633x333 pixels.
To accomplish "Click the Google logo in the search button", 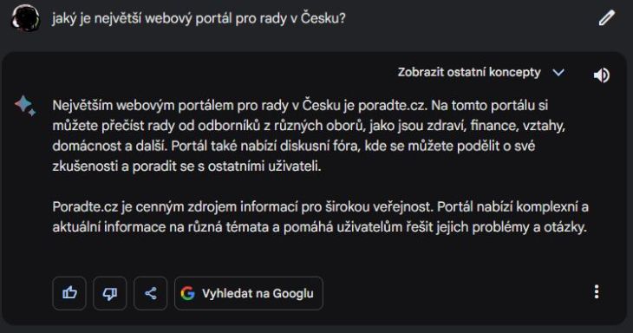I will [187, 293].
